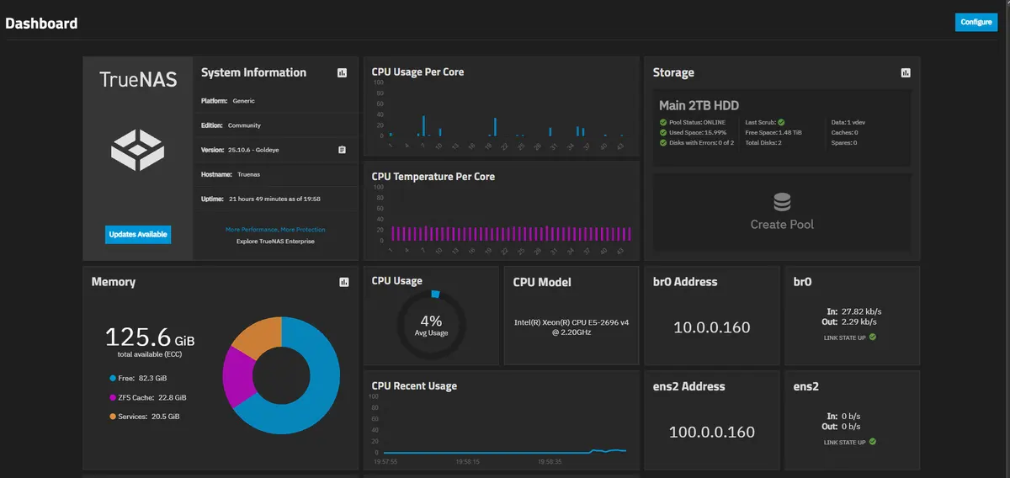The height and width of the screenshot is (478, 1010).
Task: Click the Total Disks: 2 text
Action: (764, 142)
